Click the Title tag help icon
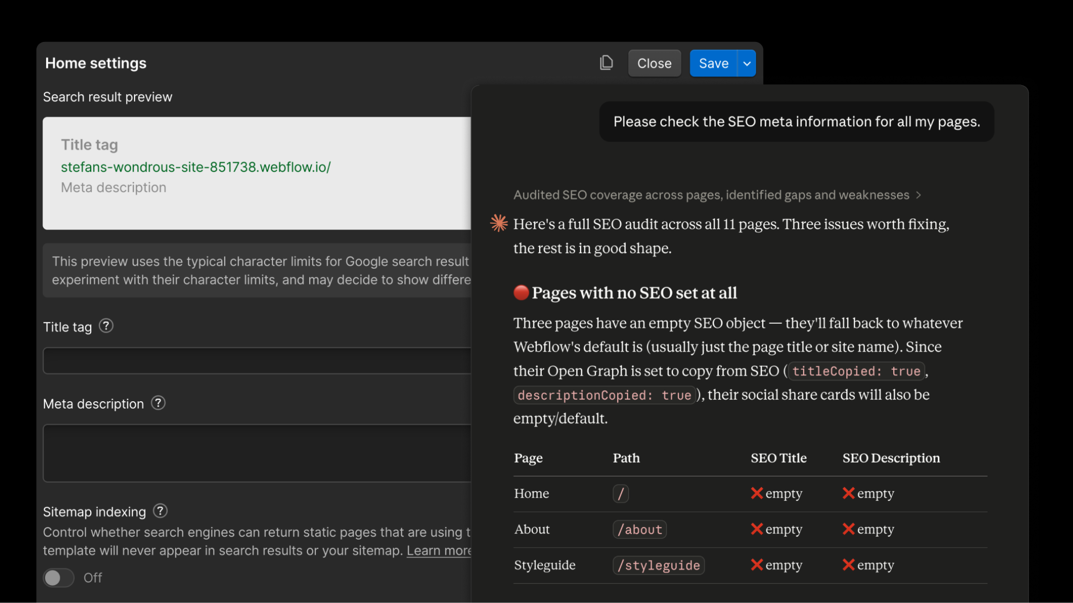1073x603 pixels. pos(106,326)
